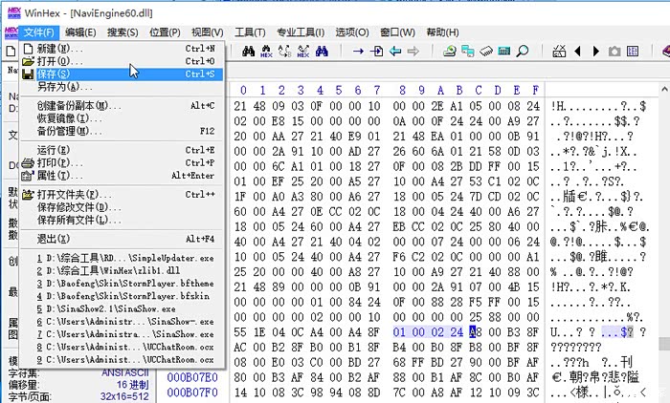This screenshot has width=670, height=403.
Task: Select 另存为(A) to save as
Action: pyautogui.click(x=57, y=87)
